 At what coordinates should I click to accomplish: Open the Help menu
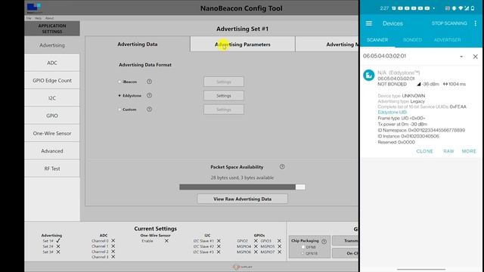pyautogui.click(x=38, y=18)
